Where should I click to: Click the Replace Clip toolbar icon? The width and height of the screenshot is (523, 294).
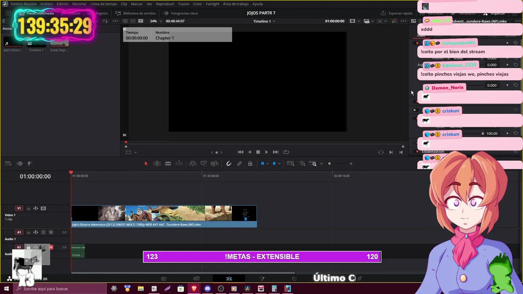click(215, 164)
